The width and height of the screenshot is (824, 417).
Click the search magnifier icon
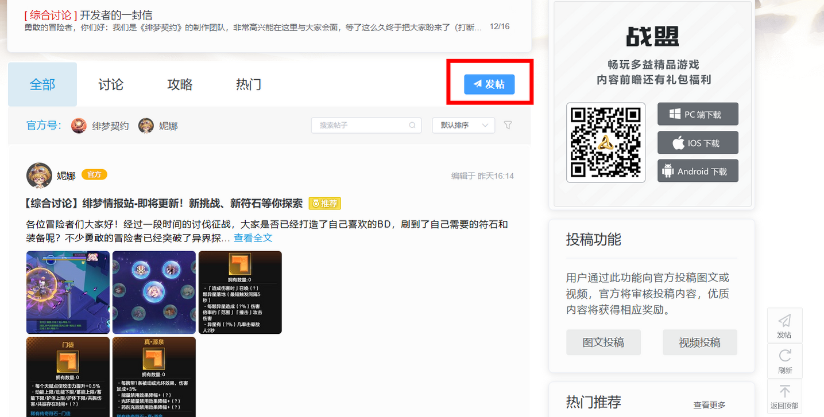click(412, 125)
